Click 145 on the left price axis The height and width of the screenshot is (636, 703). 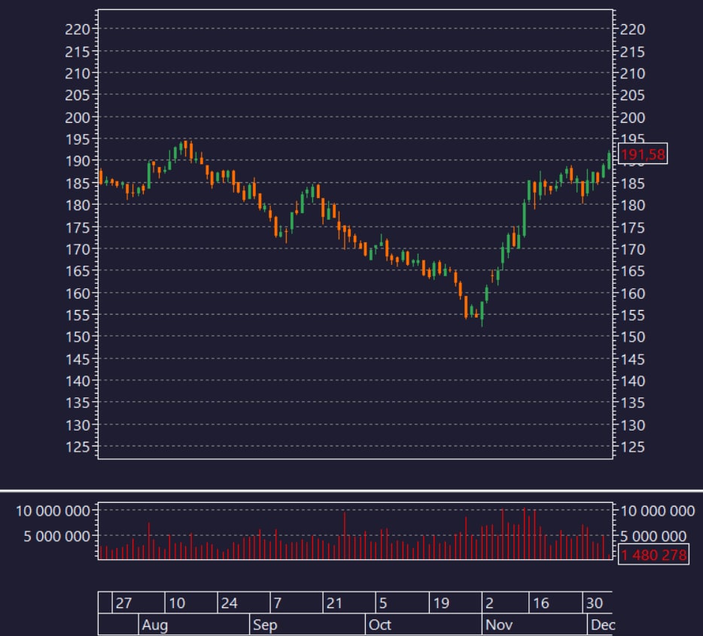(x=78, y=360)
